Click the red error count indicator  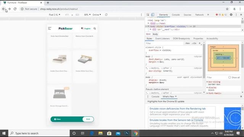218,14
